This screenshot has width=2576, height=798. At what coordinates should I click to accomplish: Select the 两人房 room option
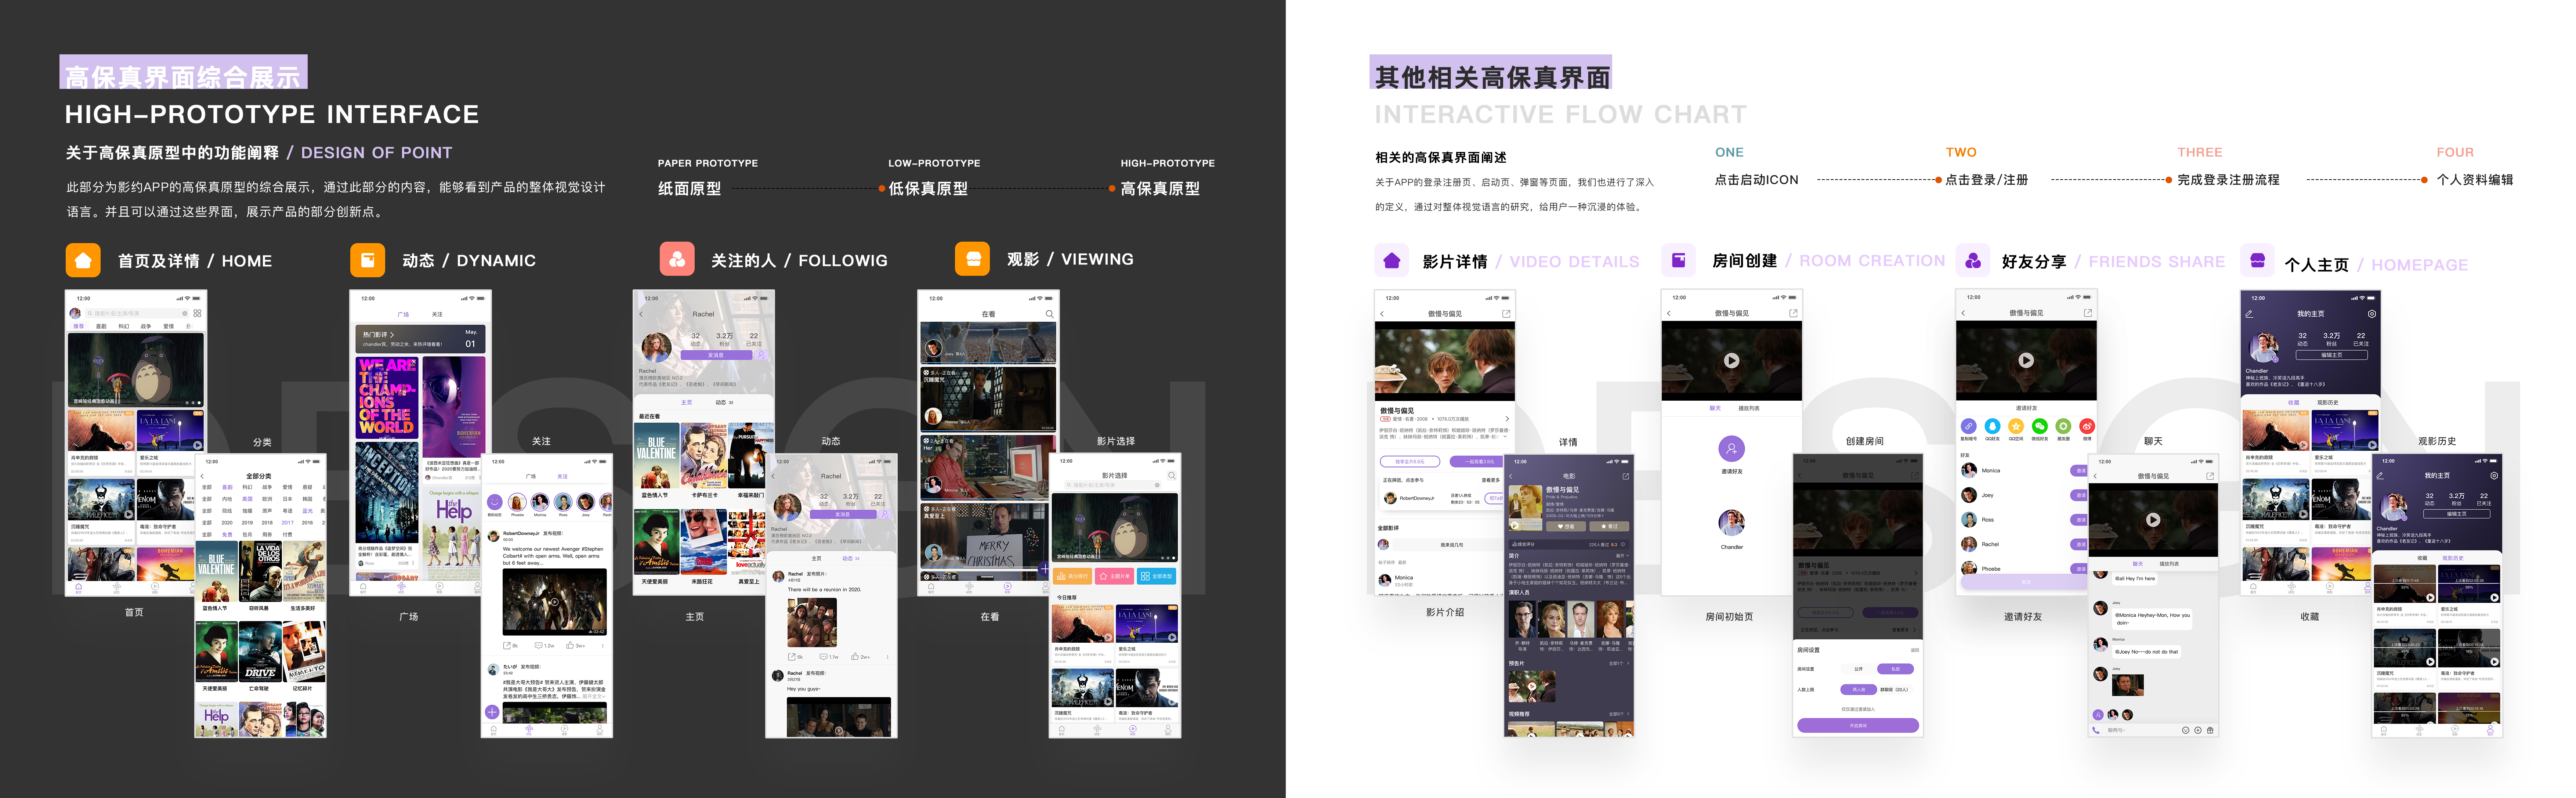pyautogui.click(x=1859, y=690)
